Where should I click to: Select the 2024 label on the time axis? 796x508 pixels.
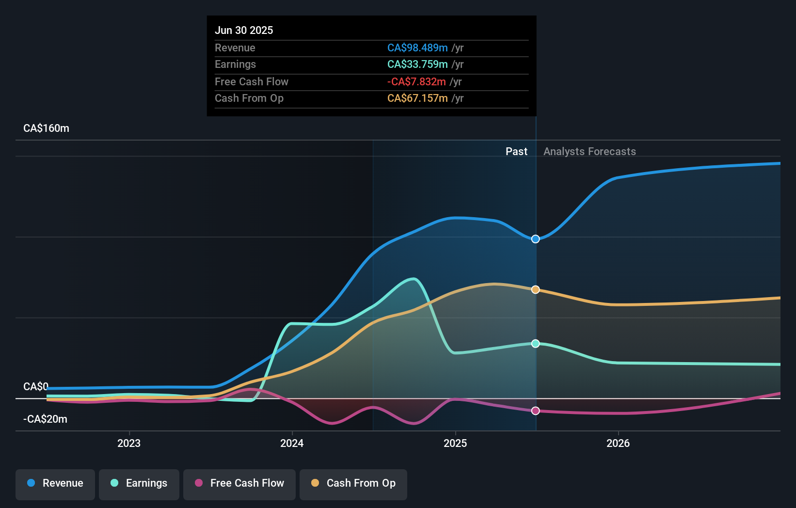(291, 443)
